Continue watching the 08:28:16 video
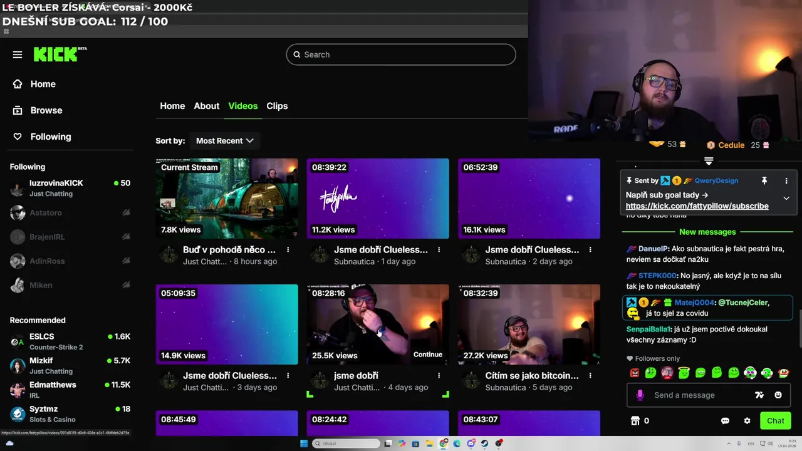The image size is (802, 451). (428, 355)
